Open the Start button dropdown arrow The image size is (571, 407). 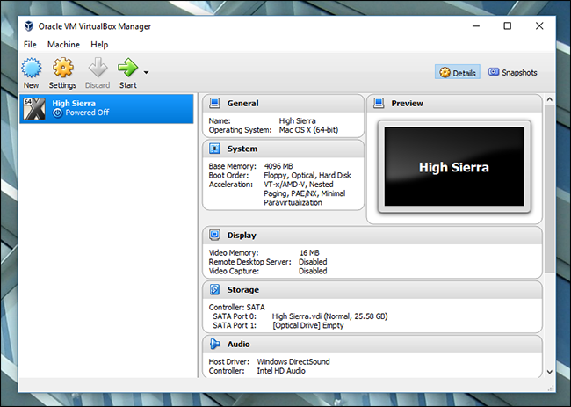click(x=146, y=72)
